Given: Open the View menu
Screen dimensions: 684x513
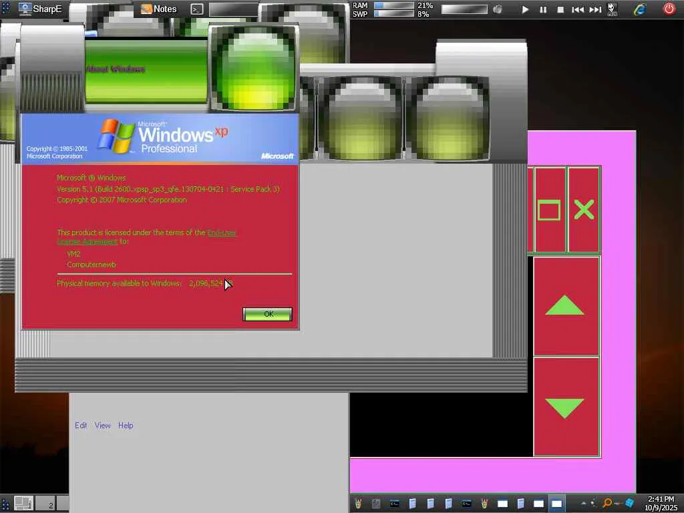Looking at the screenshot, I should point(103,425).
